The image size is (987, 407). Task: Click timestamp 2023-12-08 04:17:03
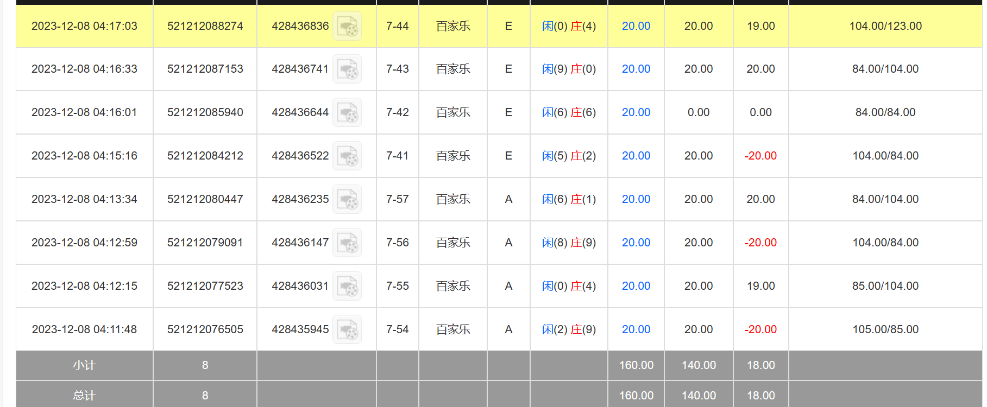[x=84, y=26]
